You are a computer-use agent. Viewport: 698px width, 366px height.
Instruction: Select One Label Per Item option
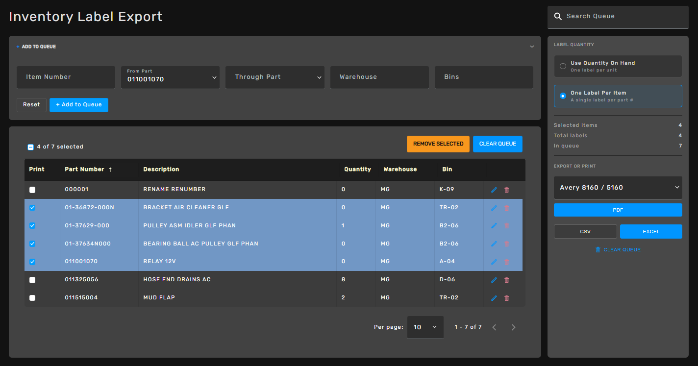point(618,96)
